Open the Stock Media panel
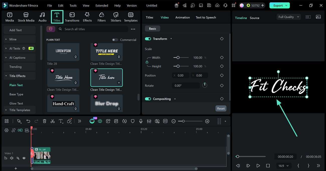The width and height of the screenshot is (326, 171). pos(26,17)
